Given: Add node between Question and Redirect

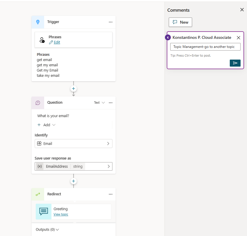Looking at the screenshot, I should (x=74, y=181).
